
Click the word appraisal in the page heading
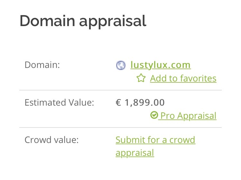tap(113, 22)
